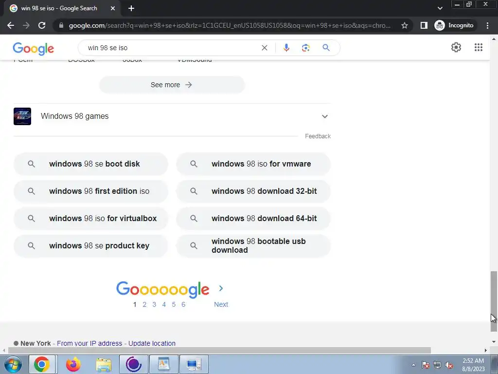Click the muted volume tray icon
This screenshot has width=498, height=374.
pyautogui.click(x=449, y=365)
